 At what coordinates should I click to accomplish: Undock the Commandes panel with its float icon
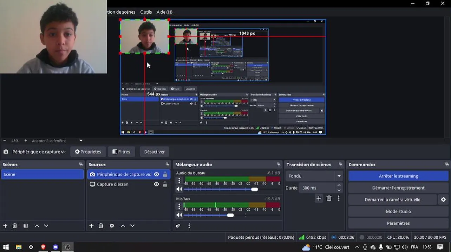(447, 164)
